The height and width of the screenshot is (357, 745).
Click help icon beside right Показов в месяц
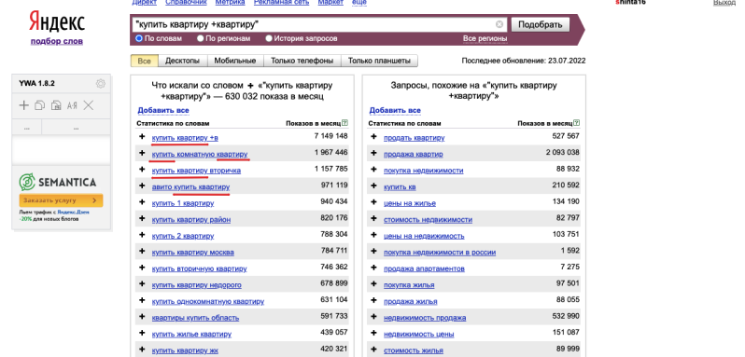(577, 123)
